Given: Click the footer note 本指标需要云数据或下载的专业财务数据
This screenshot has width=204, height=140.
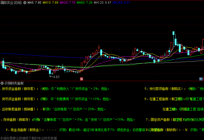Looking at the screenshot, I should tap(28, 138).
